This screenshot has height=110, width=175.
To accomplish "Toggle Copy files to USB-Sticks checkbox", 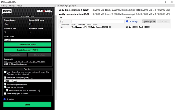I will (5, 87).
